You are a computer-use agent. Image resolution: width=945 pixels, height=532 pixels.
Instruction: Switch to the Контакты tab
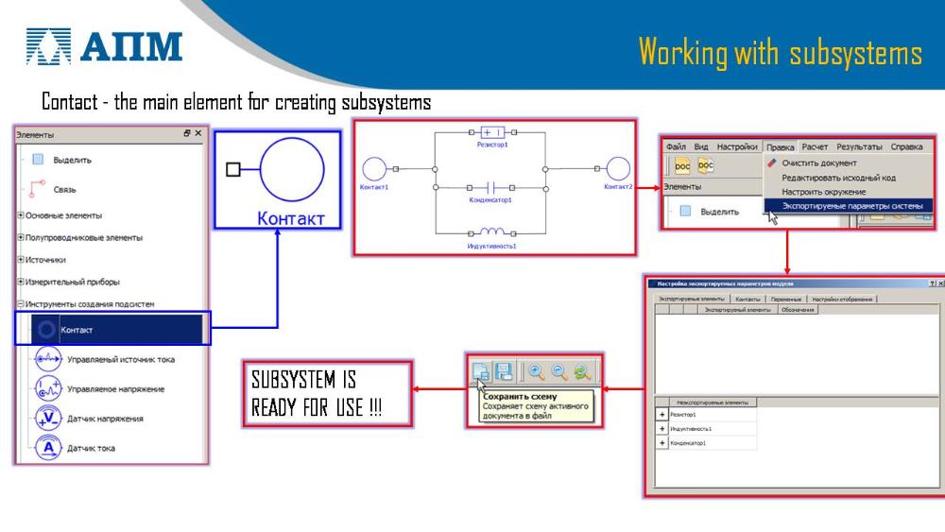[x=747, y=299]
